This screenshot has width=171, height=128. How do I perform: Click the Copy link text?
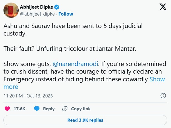(81, 109)
